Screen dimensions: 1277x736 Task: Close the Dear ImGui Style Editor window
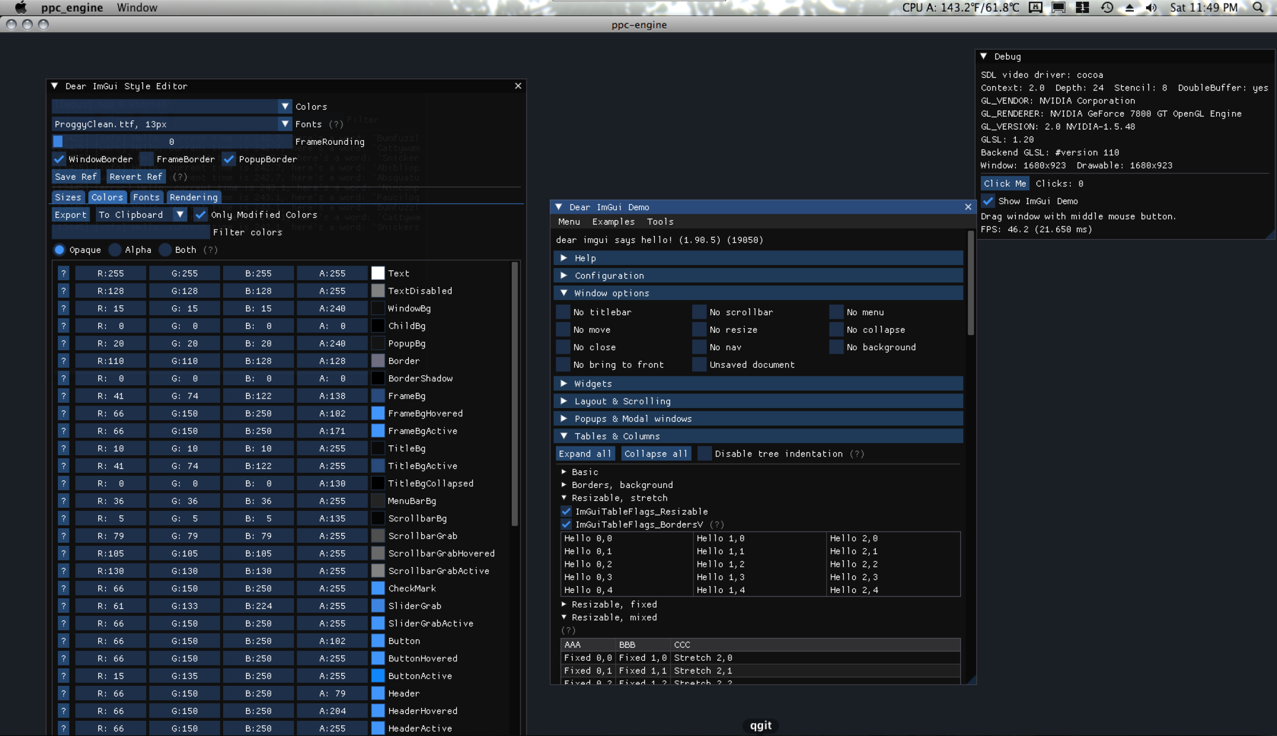click(518, 86)
